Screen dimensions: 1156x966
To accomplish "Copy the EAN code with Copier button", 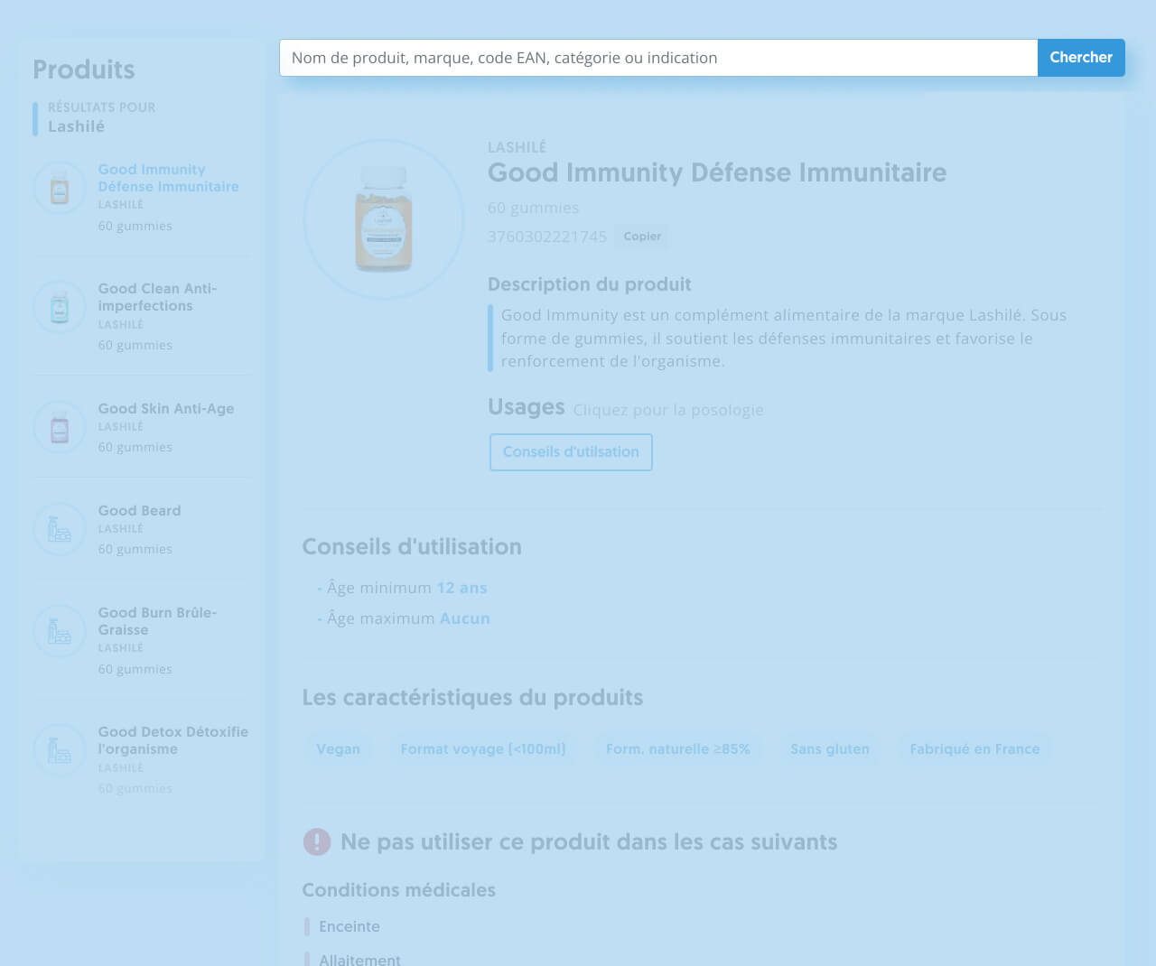I will (x=641, y=237).
